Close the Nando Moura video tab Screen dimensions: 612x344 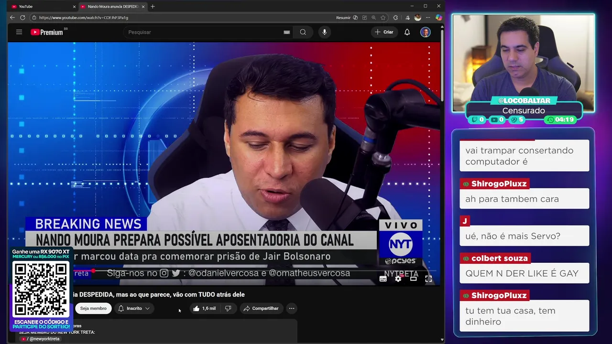[143, 7]
